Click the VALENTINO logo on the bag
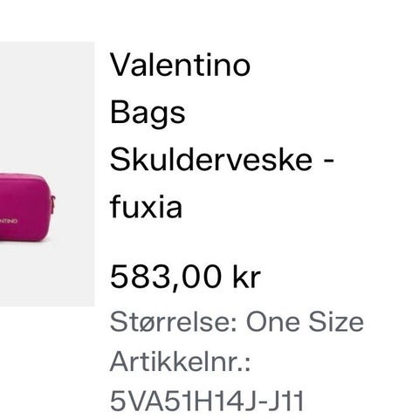This screenshot has width=419, height=419. tap(9, 222)
